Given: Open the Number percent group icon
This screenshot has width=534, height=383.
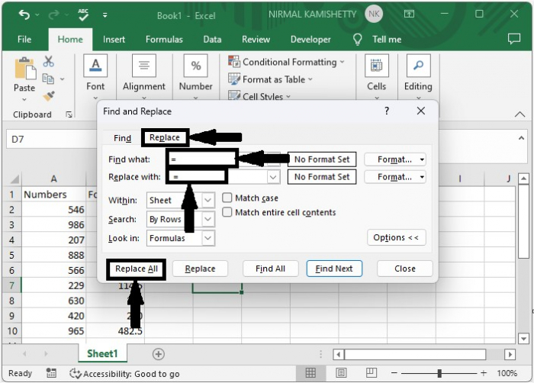Looking at the screenshot, I should (x=196, y=66).
